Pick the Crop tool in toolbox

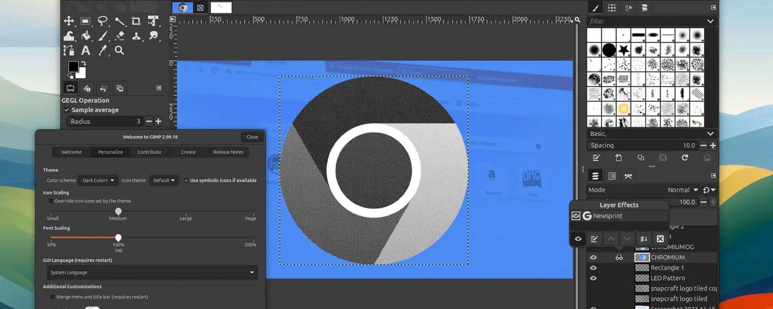pos(136,21)
